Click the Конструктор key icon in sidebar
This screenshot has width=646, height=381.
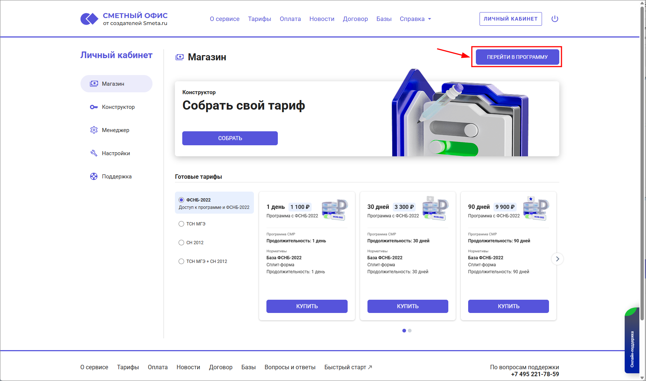click(94, 107)
